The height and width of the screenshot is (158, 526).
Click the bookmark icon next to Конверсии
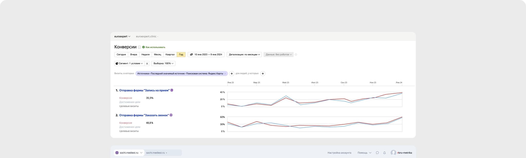point(139,47)
